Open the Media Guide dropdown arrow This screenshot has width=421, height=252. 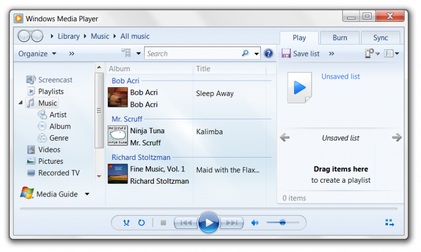point(87,194)
